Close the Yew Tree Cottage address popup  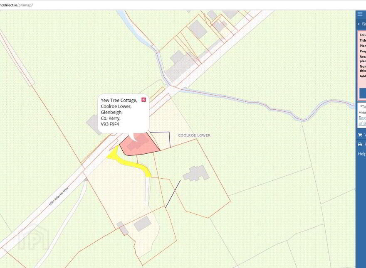tap(143, 100)
